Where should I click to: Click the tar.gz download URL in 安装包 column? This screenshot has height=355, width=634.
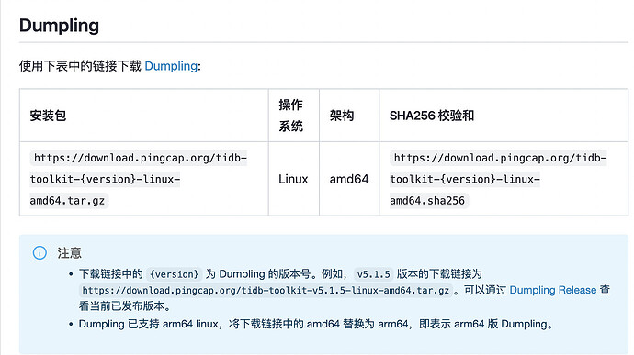(138, 179)
